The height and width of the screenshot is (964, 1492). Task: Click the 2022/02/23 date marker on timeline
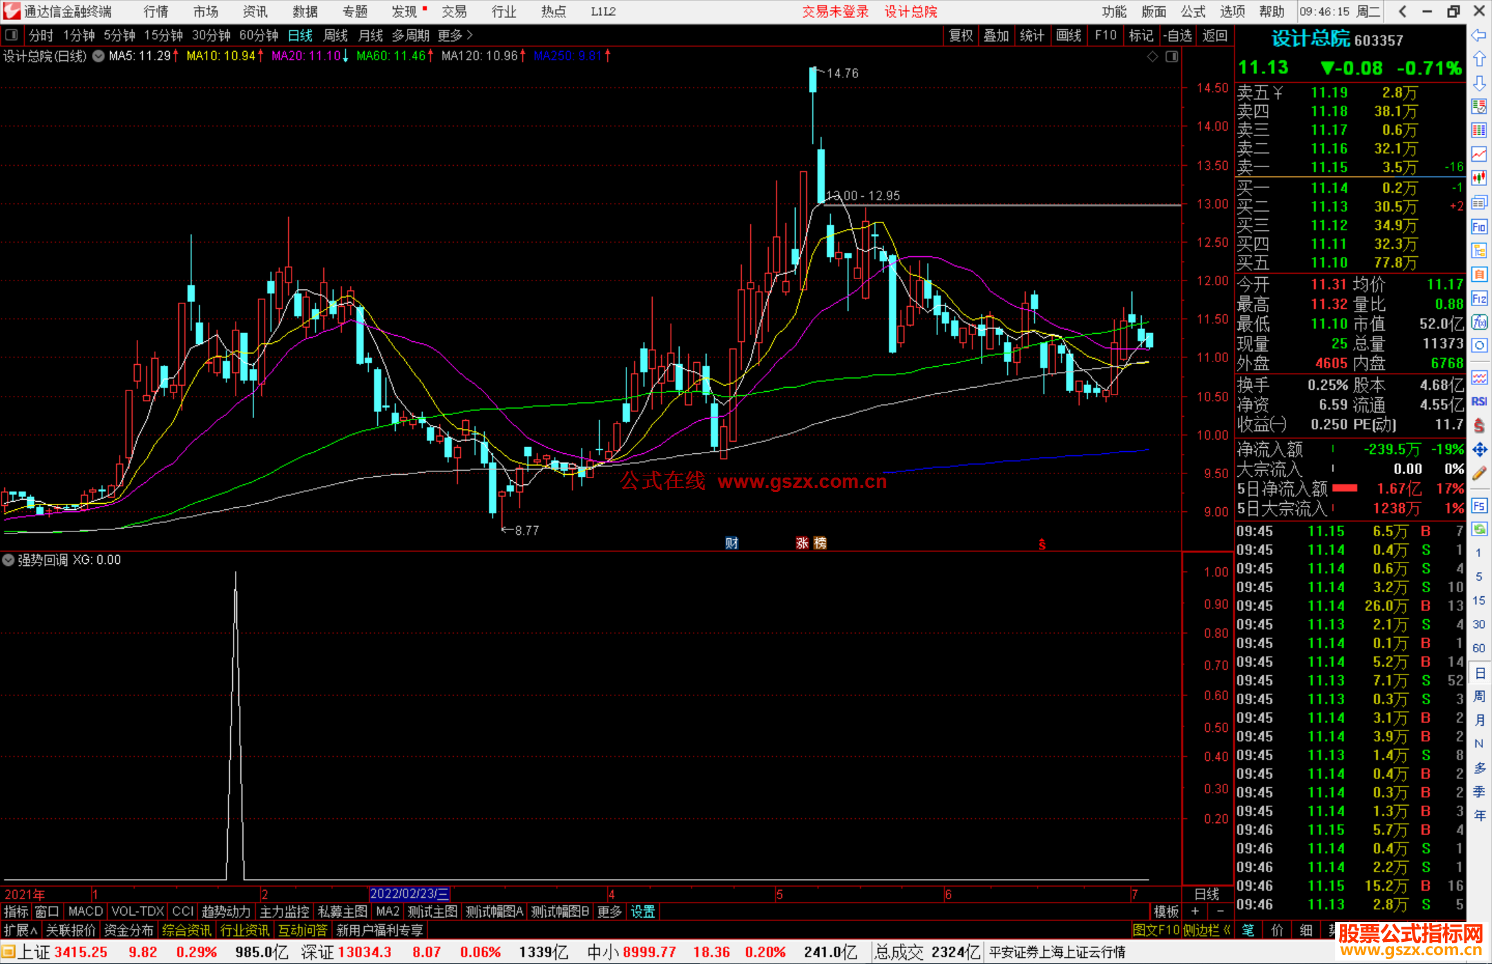coord(410,894)
